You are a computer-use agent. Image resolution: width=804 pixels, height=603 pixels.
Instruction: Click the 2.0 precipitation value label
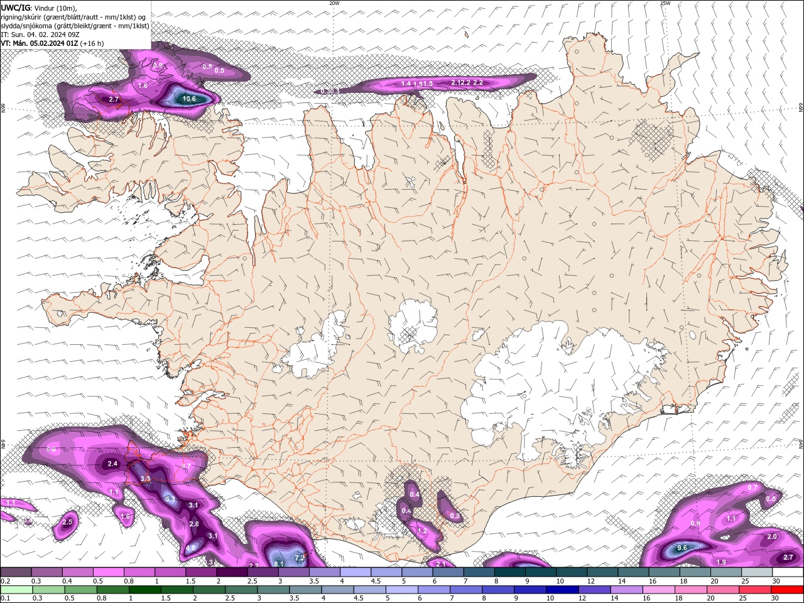pyautogui.click(x=772, y=536)
